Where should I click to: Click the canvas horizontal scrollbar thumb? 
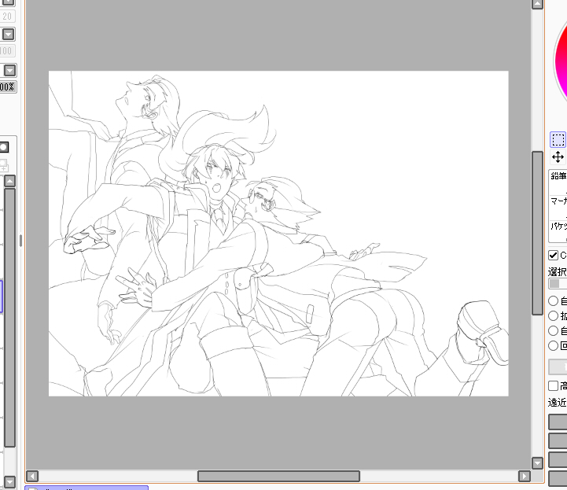279,476
